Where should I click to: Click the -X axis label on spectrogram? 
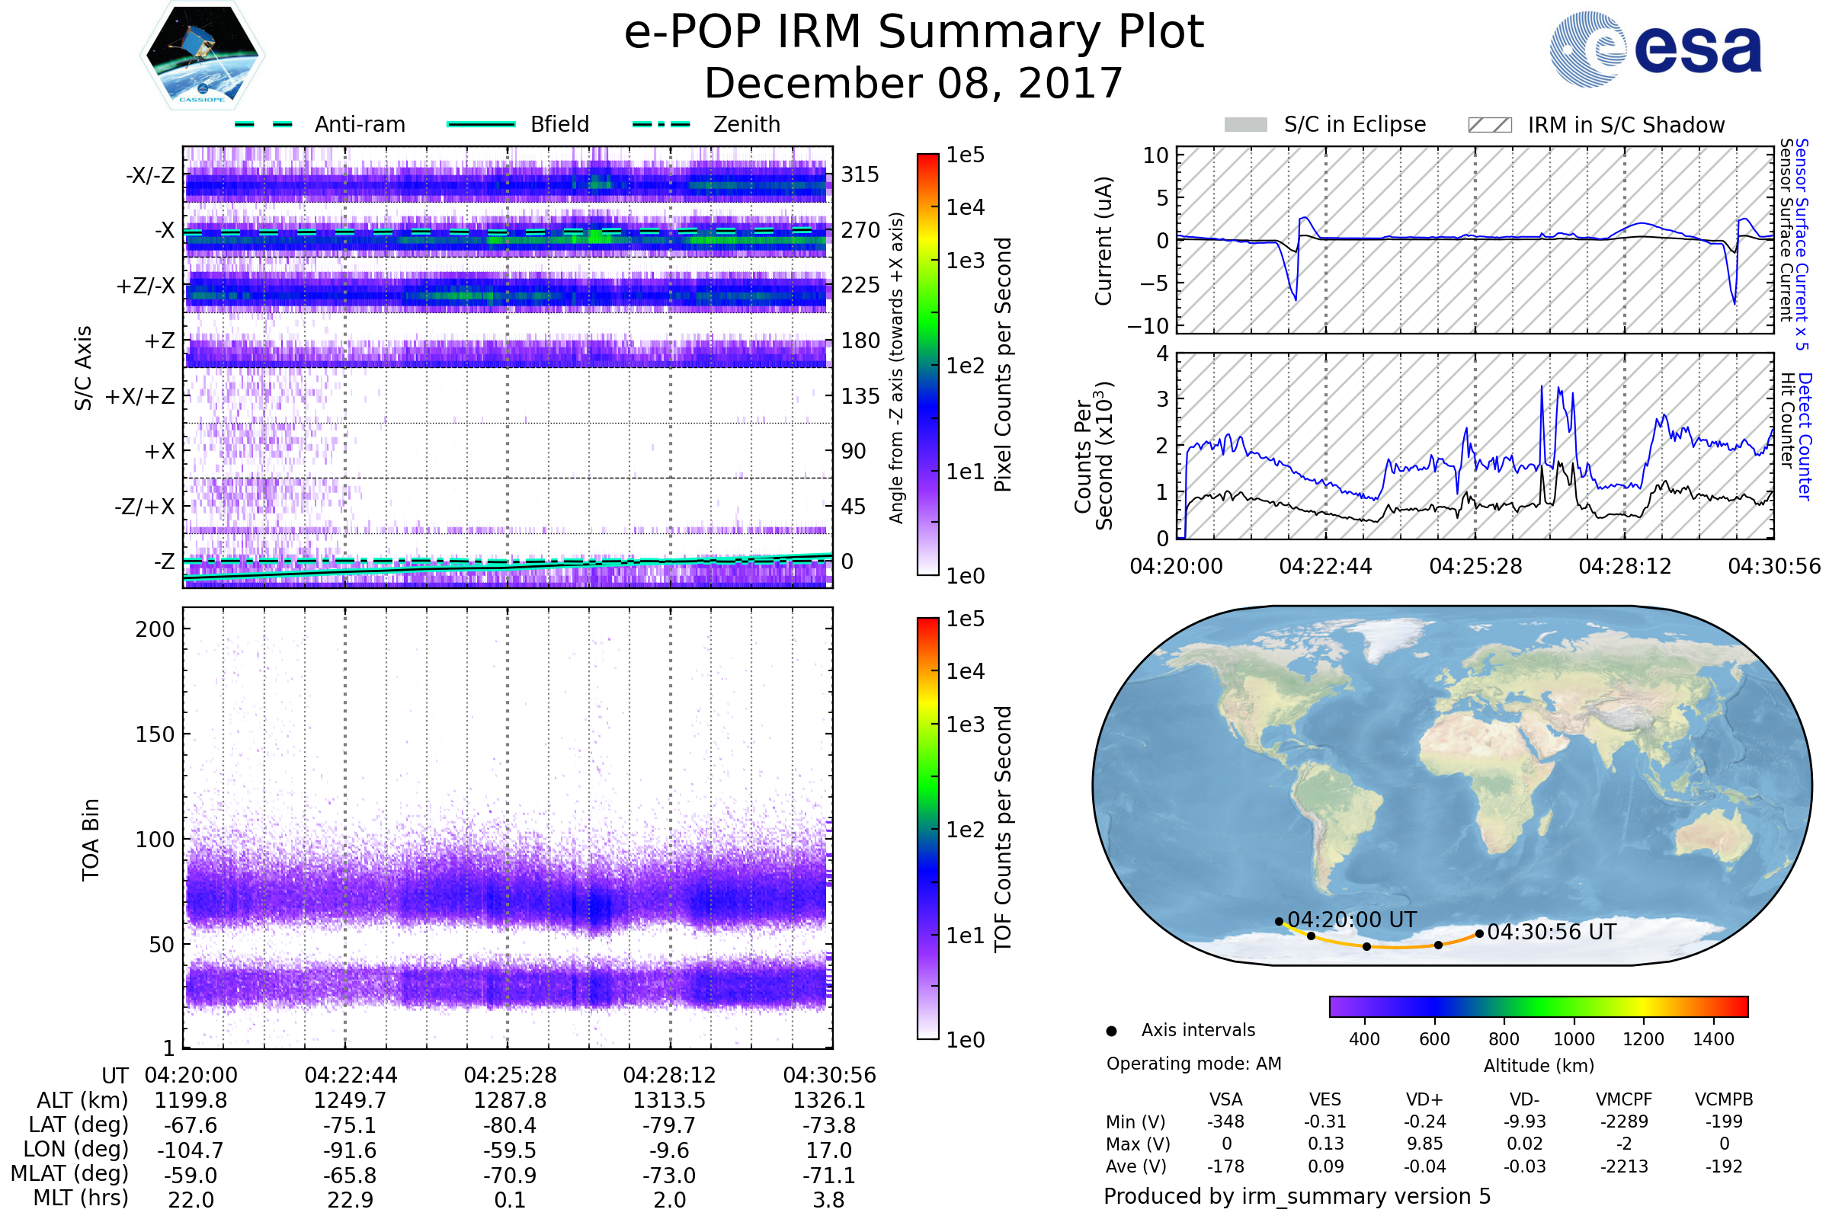[x=164, y=230]
